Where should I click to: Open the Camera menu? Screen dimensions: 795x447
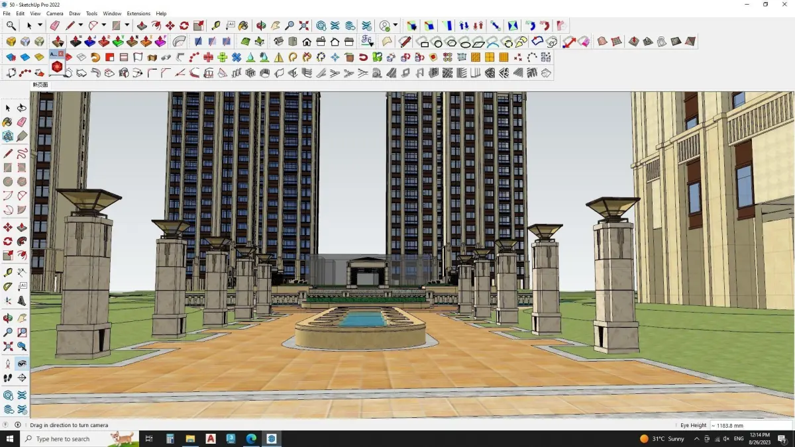pos(55,13)
